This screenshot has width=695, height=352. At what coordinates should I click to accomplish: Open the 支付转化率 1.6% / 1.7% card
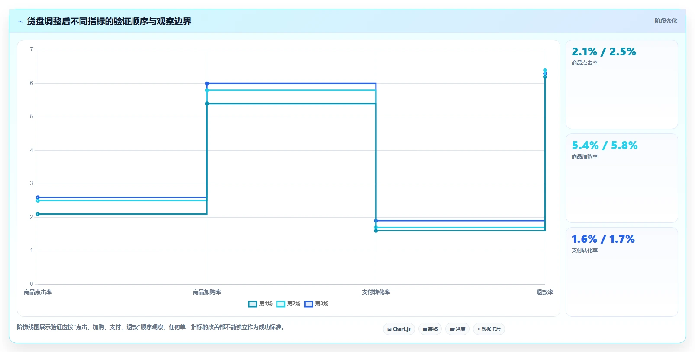click(x=622, y=272)
